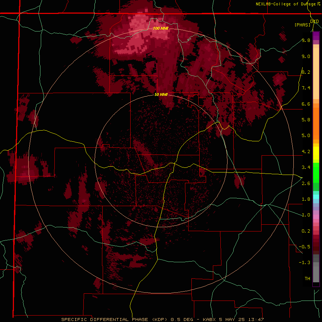This screenshot has height=322, width=322.
Task: Click the TH threshold label in legend
Action: (x=307, y=278)
